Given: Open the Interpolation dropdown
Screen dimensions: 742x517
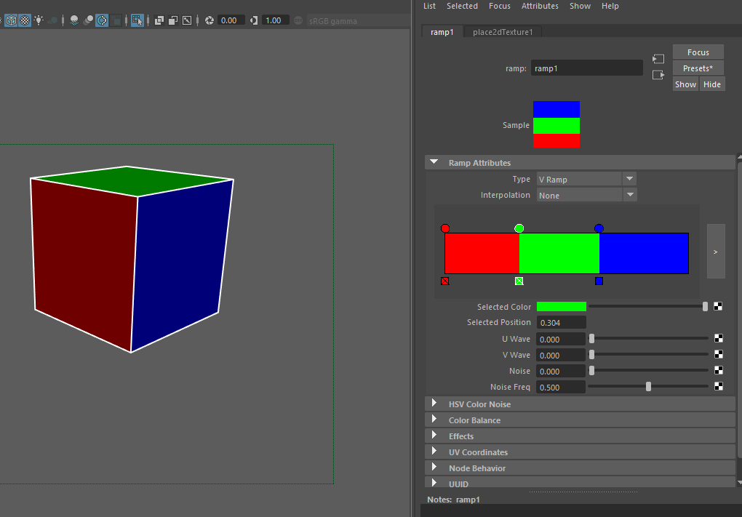Looking at the screenshot, I should tap(586, 195).
